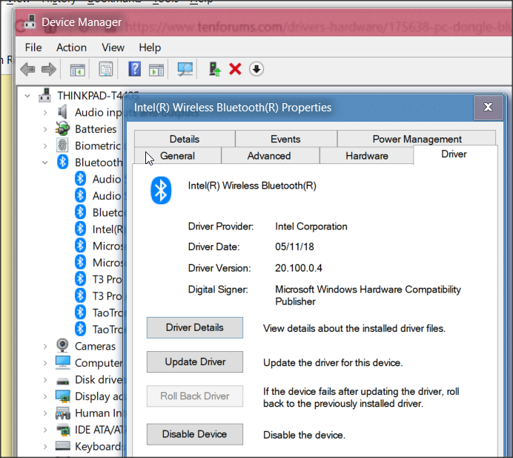Click the Update Driver button
513x458 pixels.
pos(195,362)
